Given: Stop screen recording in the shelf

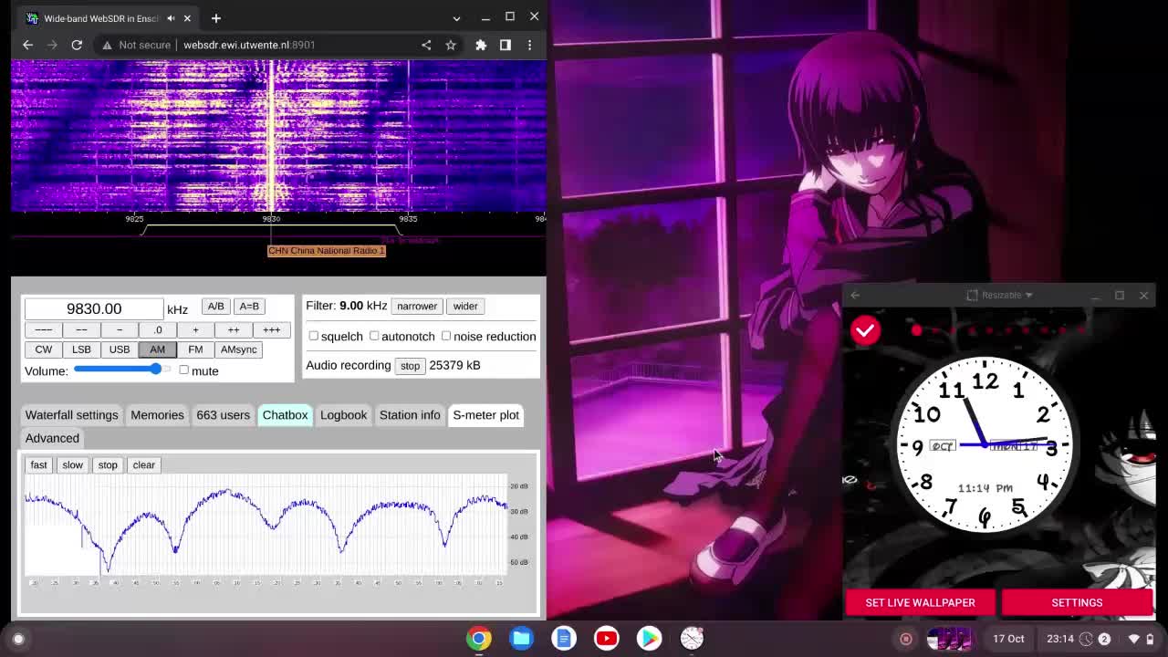Looking at the screenshot, I should point(906,639).
